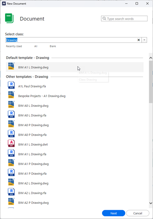The image size is (153, 219).
Task: Click the Revit icon beside BIM A0 P Drawing.rfa
Action: (11, 134)
